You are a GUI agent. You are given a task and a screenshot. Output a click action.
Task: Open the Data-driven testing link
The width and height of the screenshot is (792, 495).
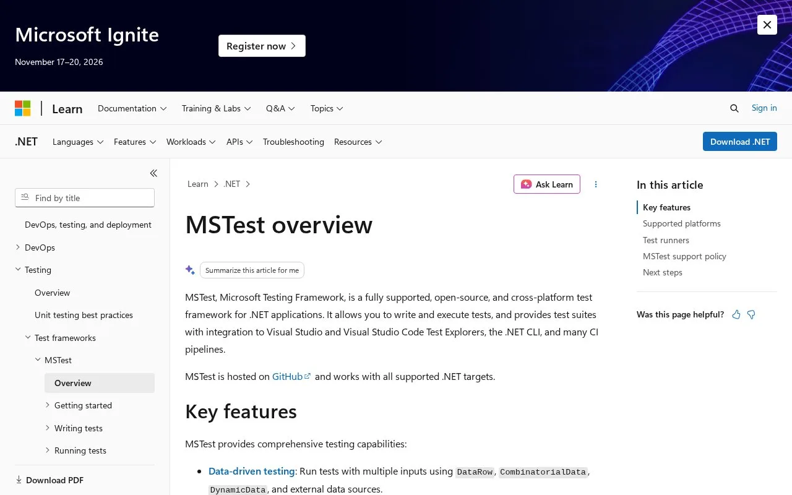(x=251, y=471)
